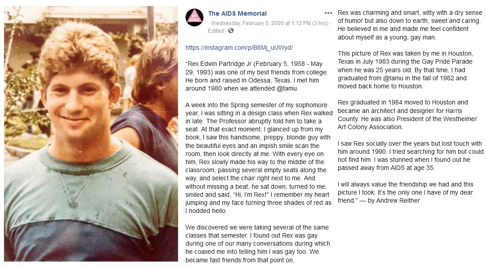Click the globe public audience icon
This screenshot has width=486, height=269.
(x=231, y=30)
